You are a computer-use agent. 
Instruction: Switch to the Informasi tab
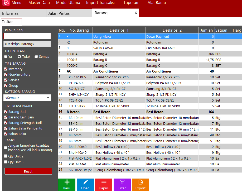click(x=23, y=13)
